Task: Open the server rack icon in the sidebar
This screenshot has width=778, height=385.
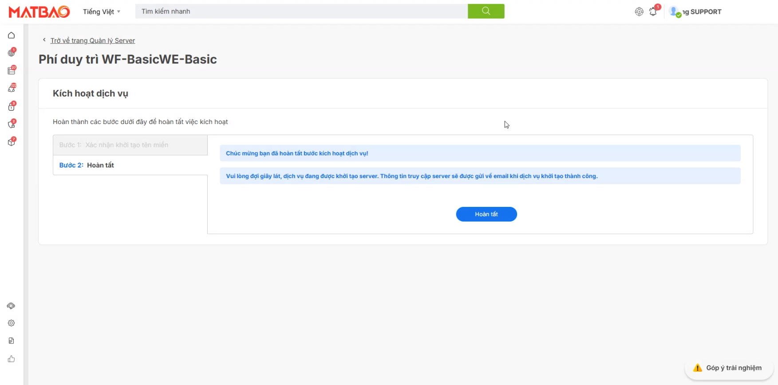Action: tap(12, 71)
